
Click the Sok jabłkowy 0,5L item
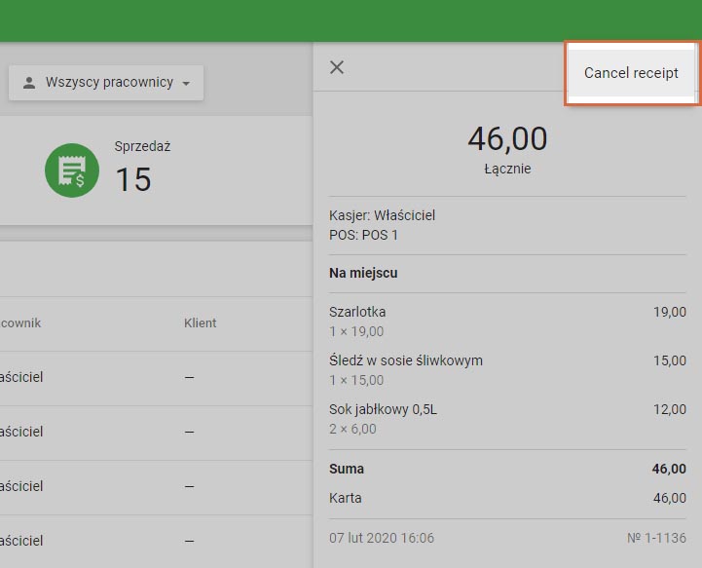(383, 409)
